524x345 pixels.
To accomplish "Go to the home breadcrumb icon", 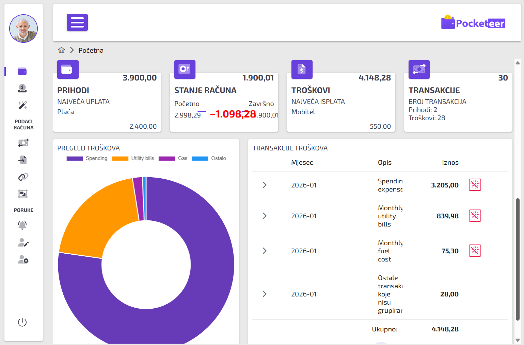I will [62, 50].
